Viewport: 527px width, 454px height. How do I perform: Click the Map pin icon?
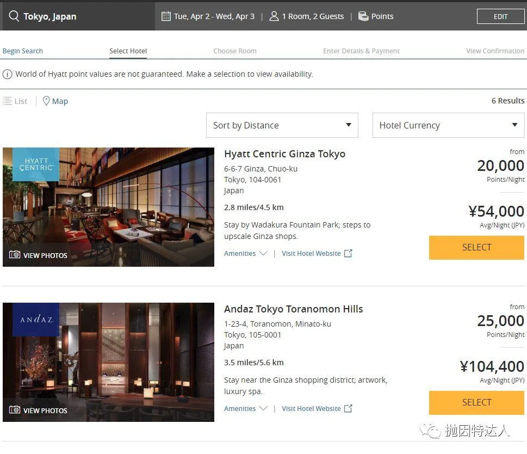pyautogui.click(x=46, y=101)
